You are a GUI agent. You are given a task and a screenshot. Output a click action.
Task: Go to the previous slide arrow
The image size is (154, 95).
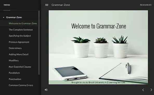click(x=143, y=90)
